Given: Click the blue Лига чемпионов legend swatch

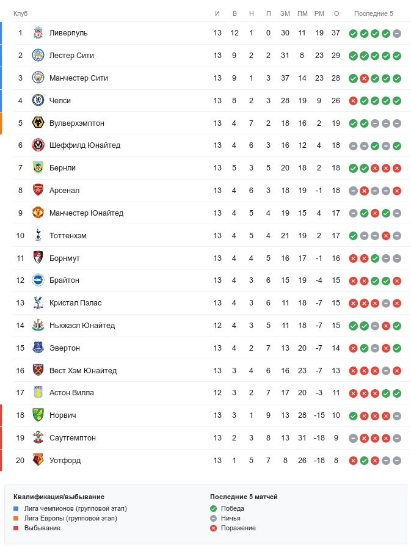Looking at the screenshot, I should (x=16, y=508).
